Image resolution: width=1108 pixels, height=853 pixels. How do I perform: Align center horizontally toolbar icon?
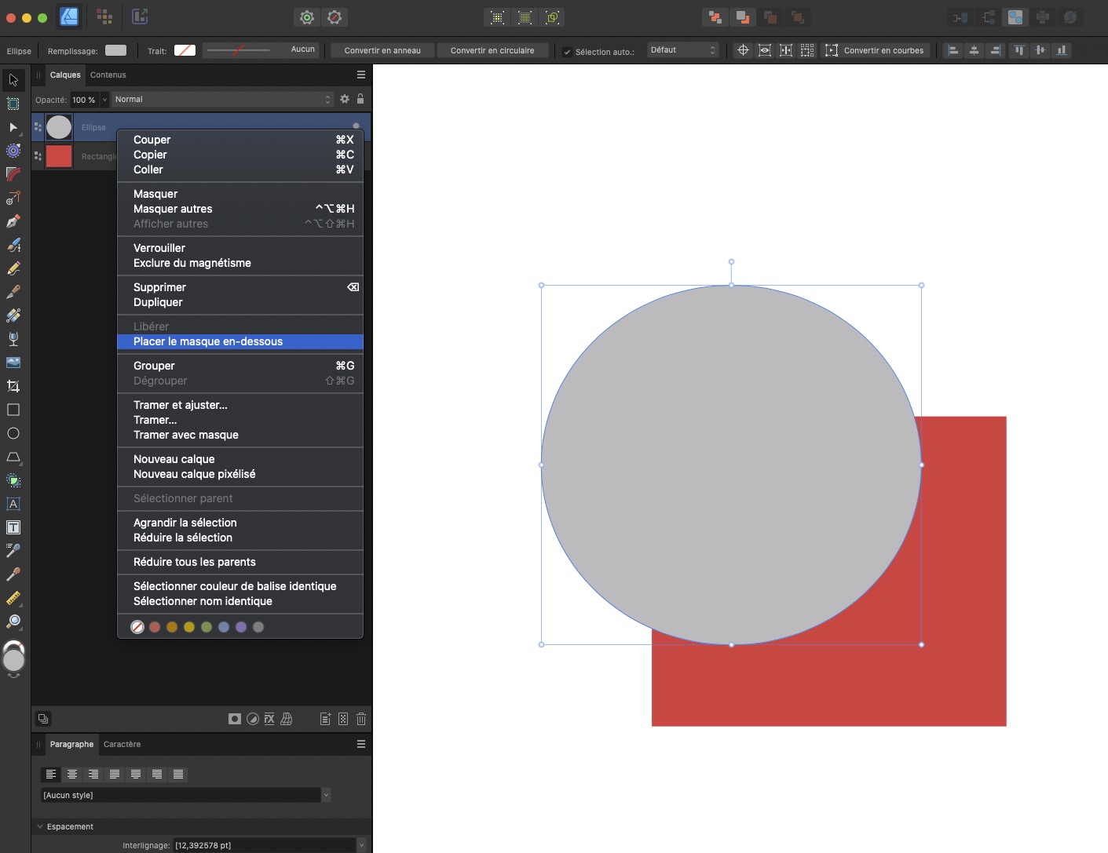coord(974,50)
